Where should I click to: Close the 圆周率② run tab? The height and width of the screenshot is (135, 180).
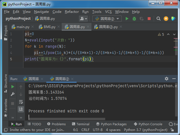(x=72, y=79)
